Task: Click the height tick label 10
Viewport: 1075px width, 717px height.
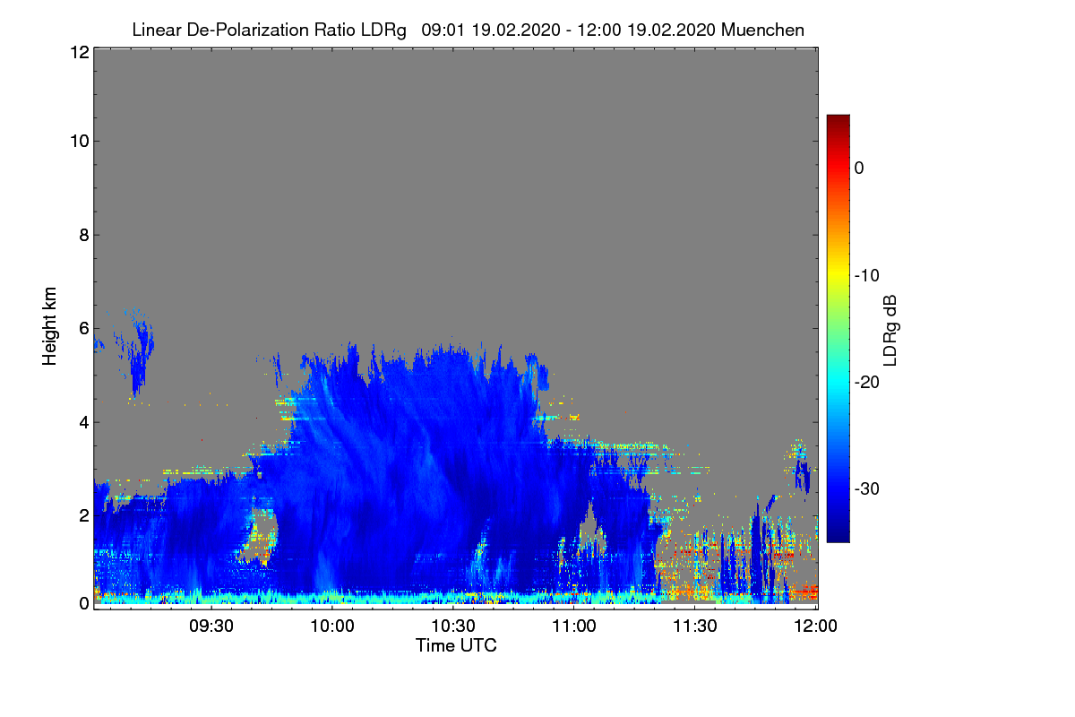Action: (78, 141)
